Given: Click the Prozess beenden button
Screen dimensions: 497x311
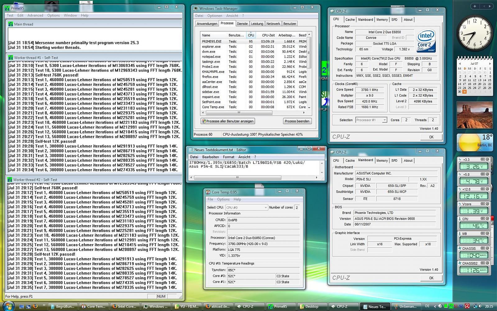Looking at the screenshot, I should tap(297, 121).
